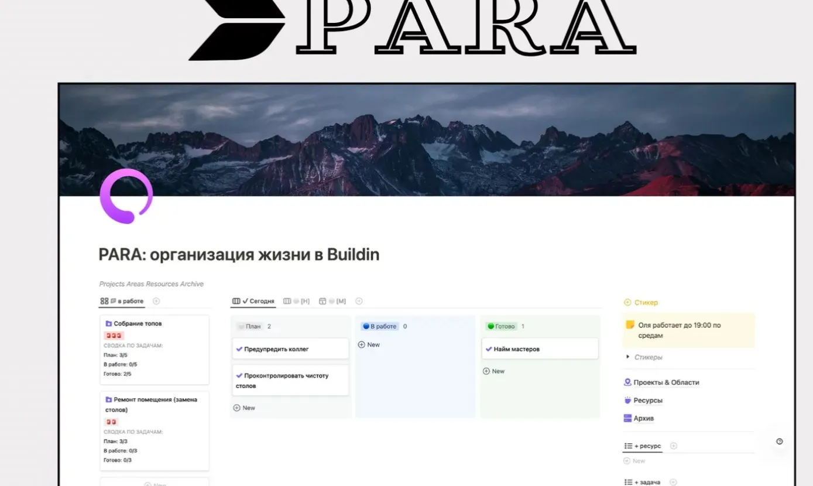The height and width of the screenshot is (486, 813).
Task: Click the page title «PARA: организация жизни в Buildin»
Action: [239, 255]
